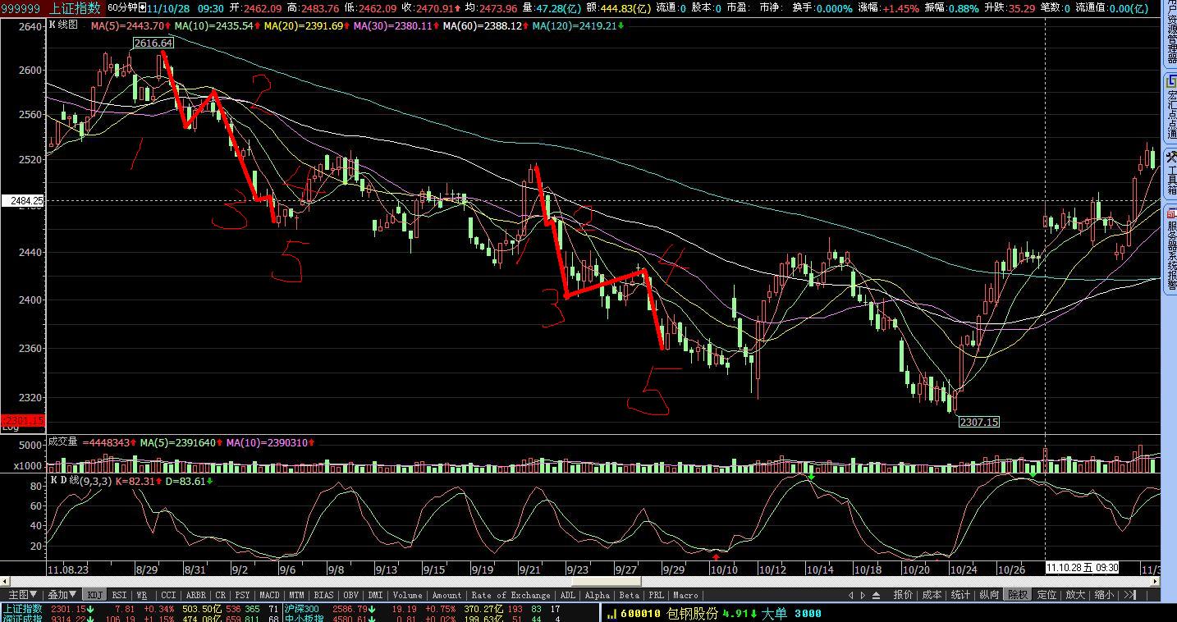Expand the 主图 dropdown
1177x622 pixels.
coord(23,595)
